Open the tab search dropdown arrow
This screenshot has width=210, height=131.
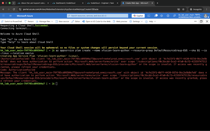(x=14, y=3)
